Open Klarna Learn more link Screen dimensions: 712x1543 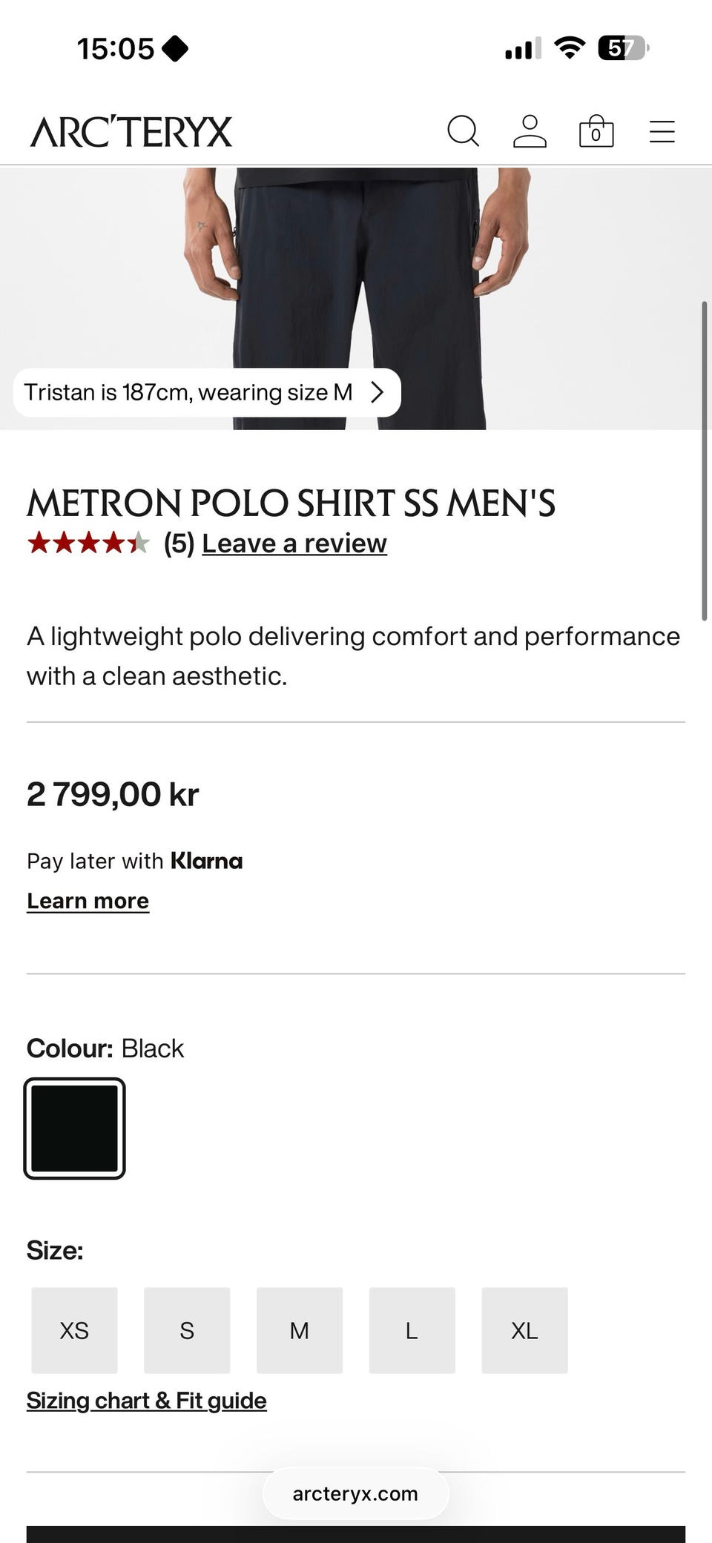click(x=88, y=901)
